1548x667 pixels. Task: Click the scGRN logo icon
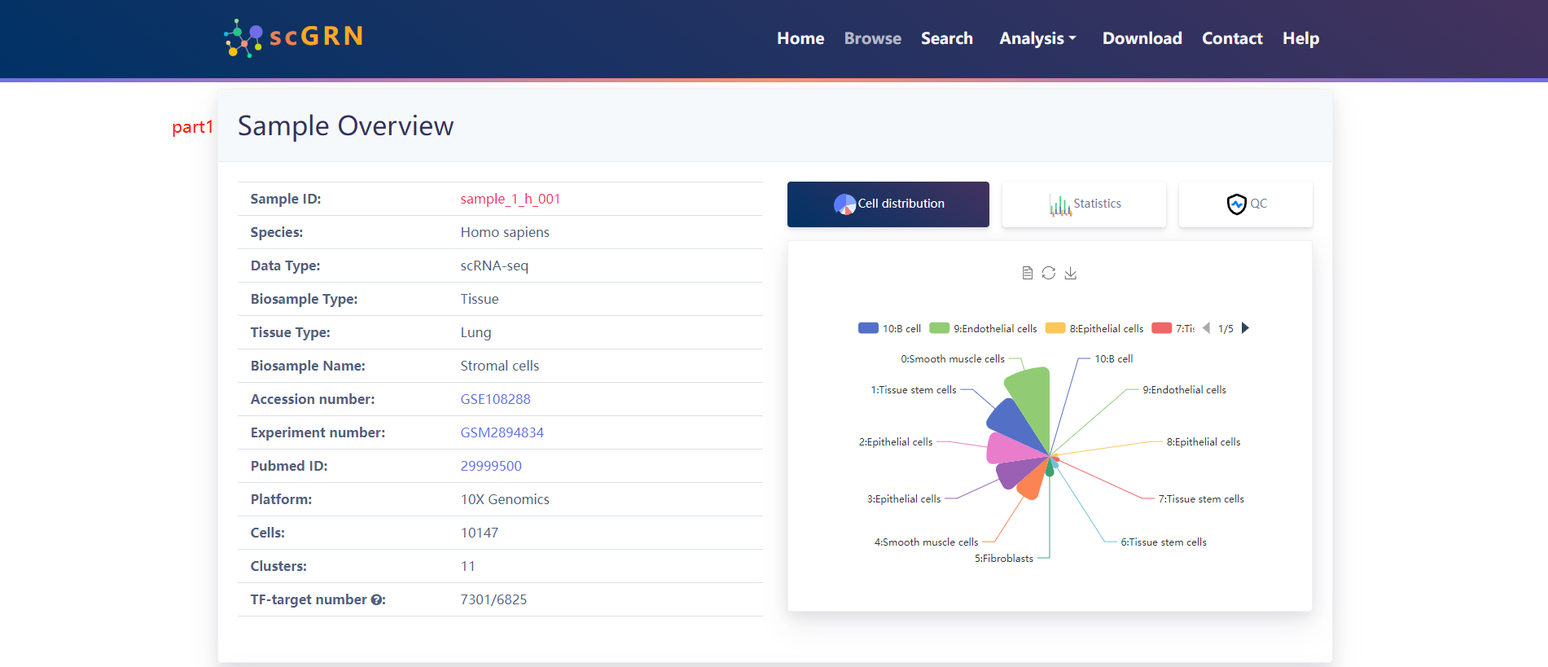243,38
